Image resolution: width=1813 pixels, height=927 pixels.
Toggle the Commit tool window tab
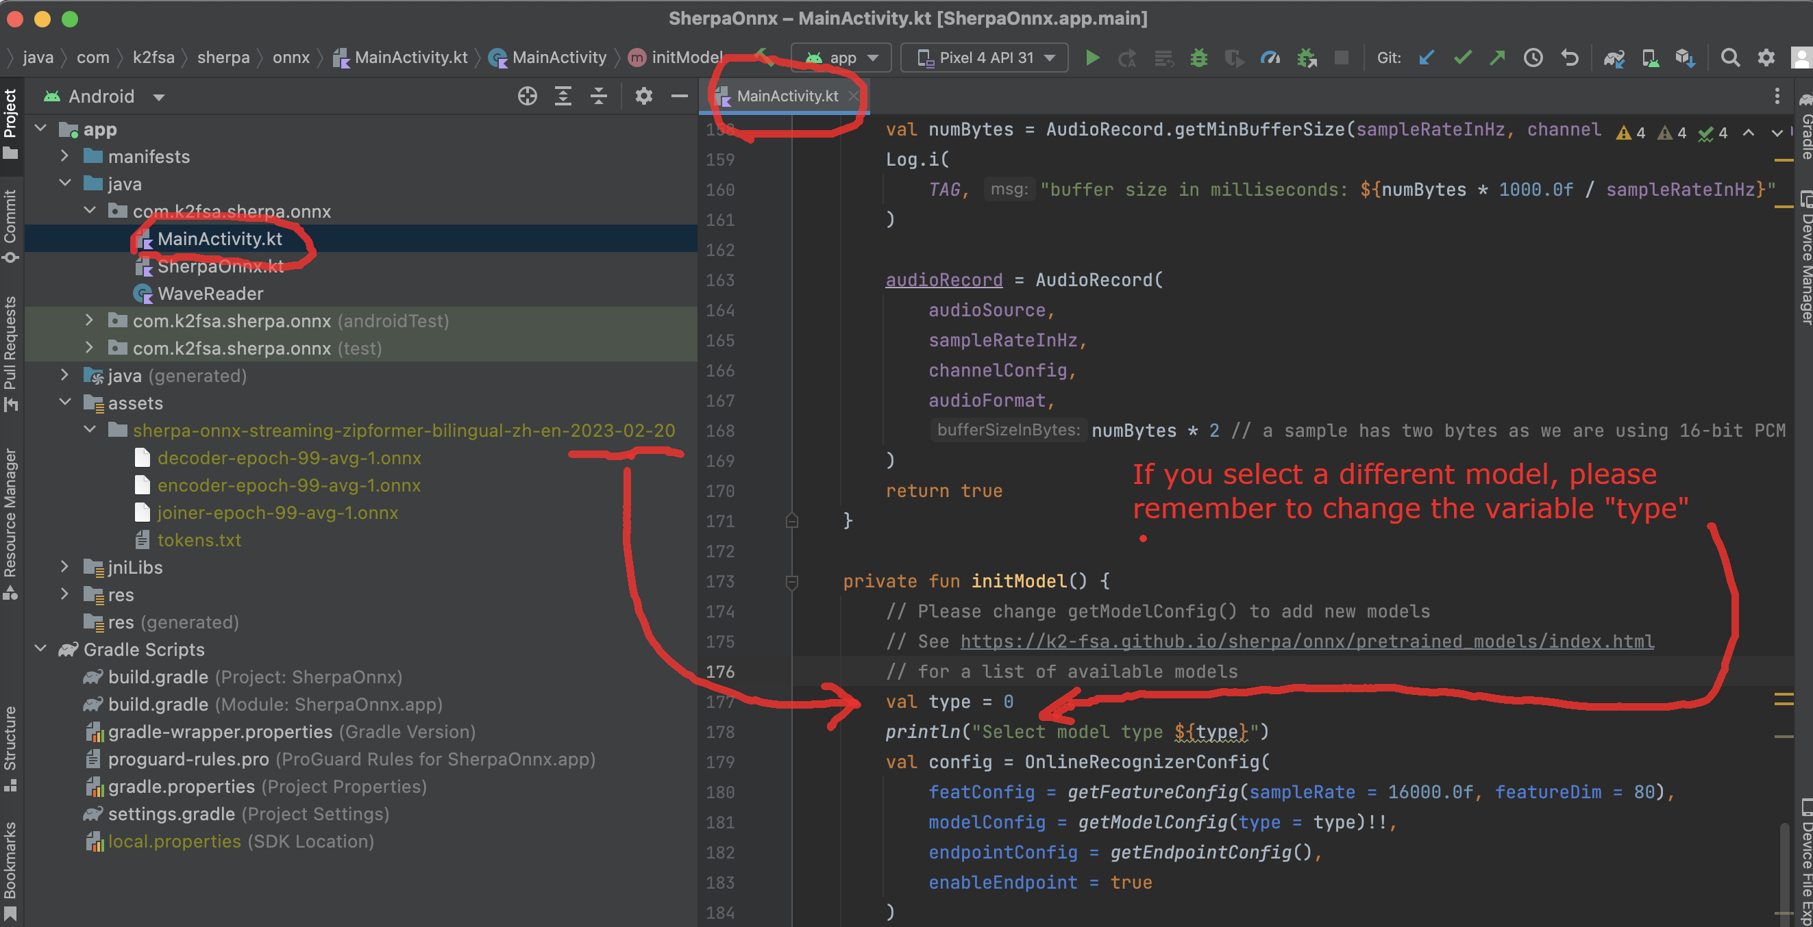click(10, 227)
